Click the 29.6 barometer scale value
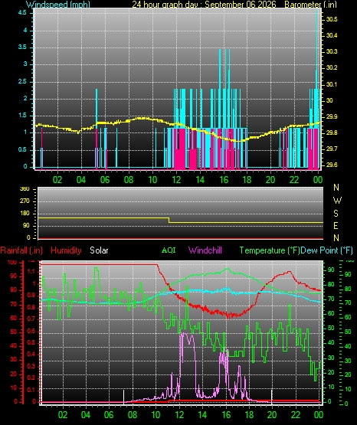 [x=332, y=165]
